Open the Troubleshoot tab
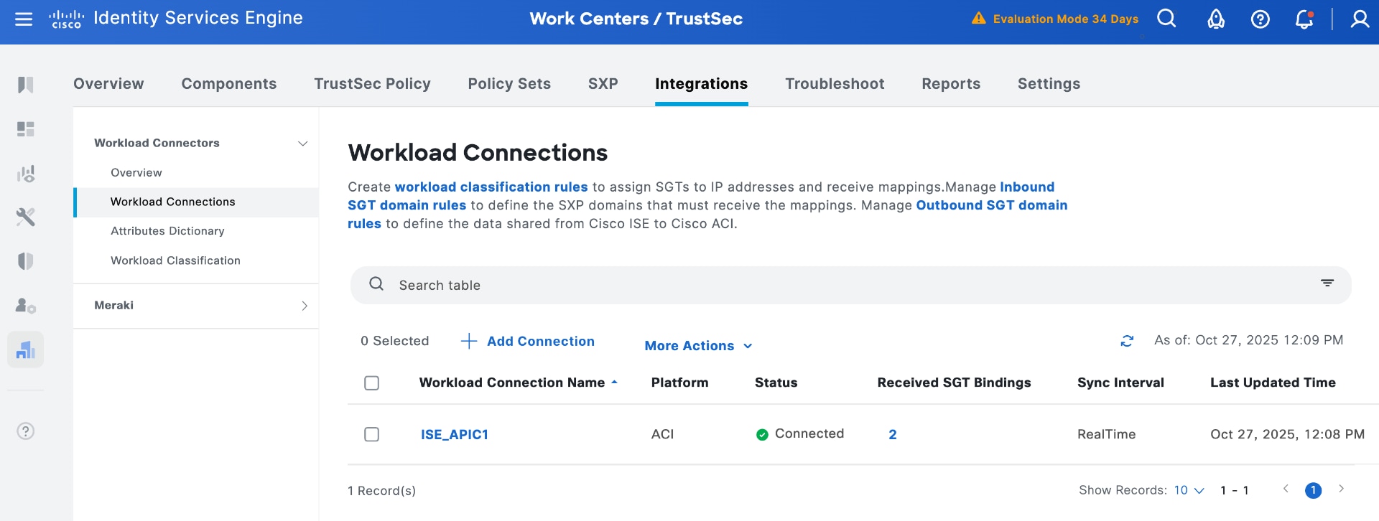The height and width of the screenshot is (521, 1379). pyautogui.click(x=835, y=84)
